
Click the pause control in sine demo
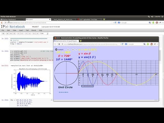[x=76, y=50]
